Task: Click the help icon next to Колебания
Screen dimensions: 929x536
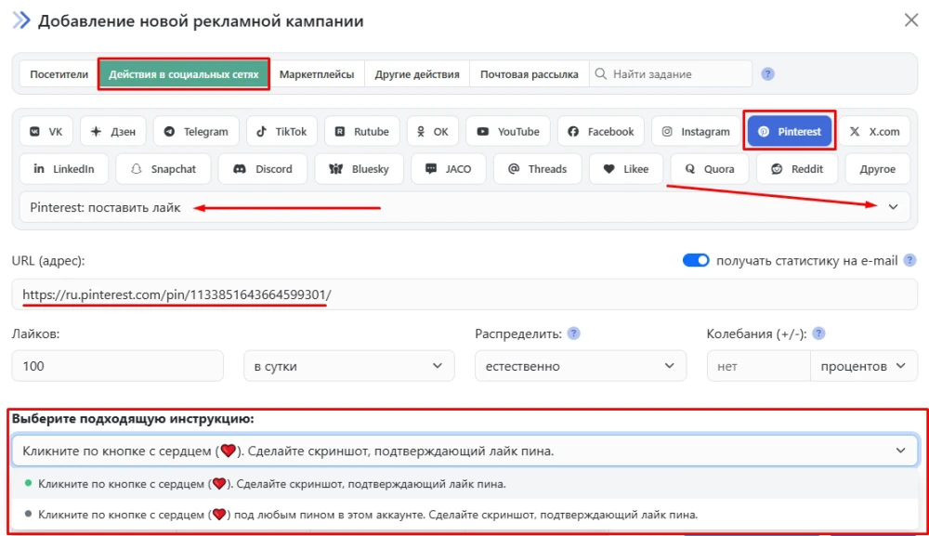Action: point(818,333)
